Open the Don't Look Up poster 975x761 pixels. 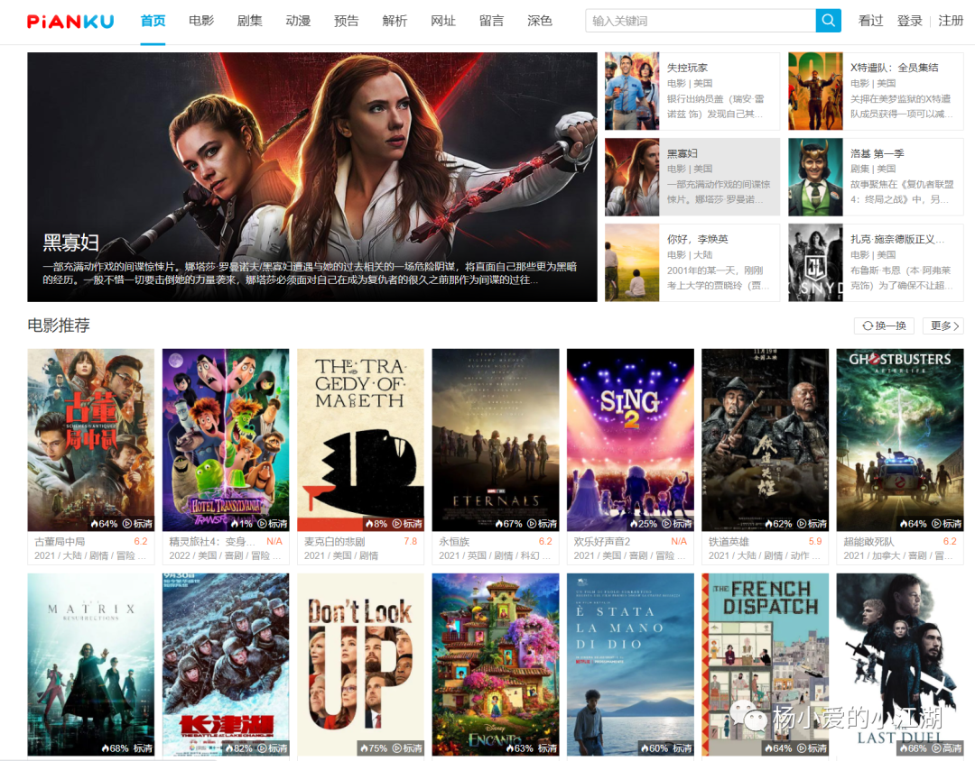(x=360, y=665)
